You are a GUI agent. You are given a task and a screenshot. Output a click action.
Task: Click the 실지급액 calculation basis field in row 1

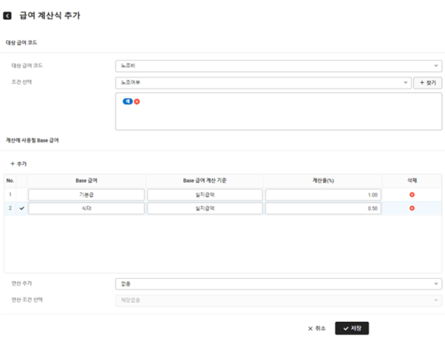pyautogui.click(x=205, y=195)
